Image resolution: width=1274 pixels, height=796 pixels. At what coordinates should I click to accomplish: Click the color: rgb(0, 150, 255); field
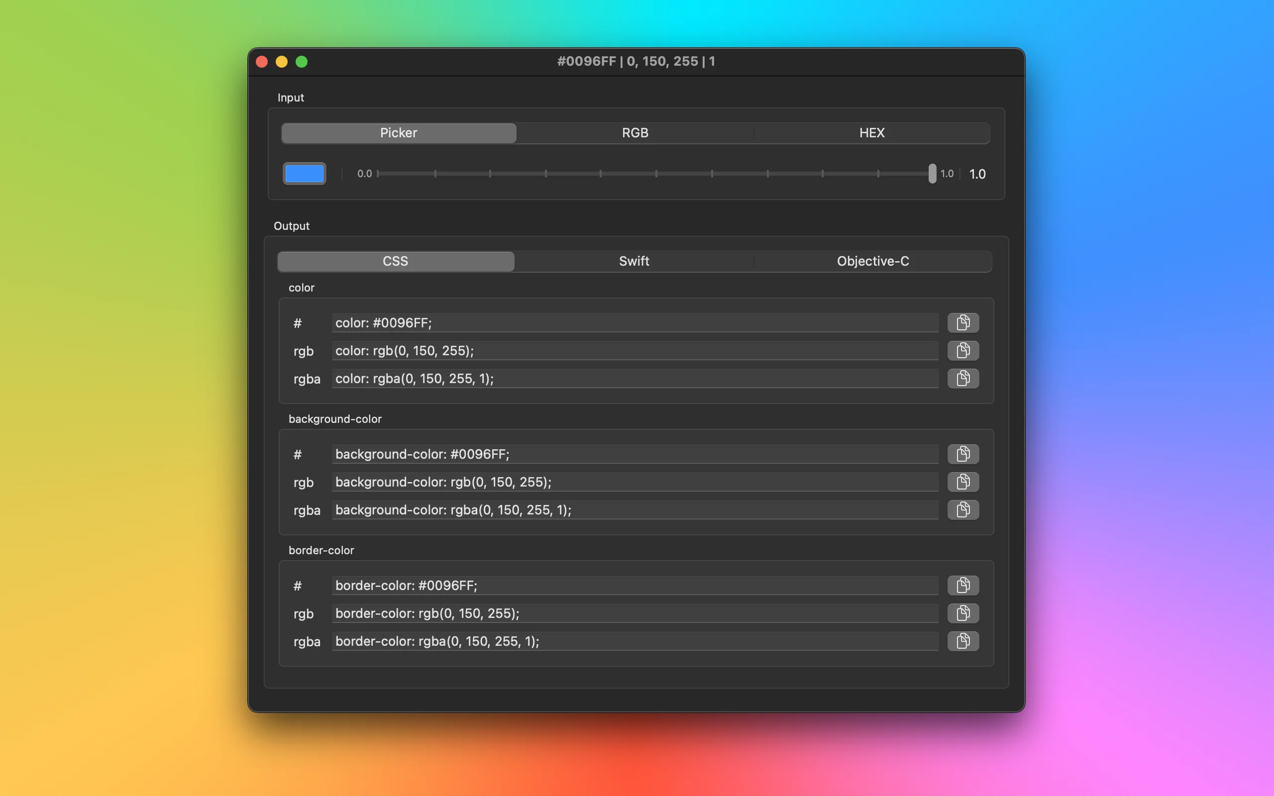pos(635,351)
